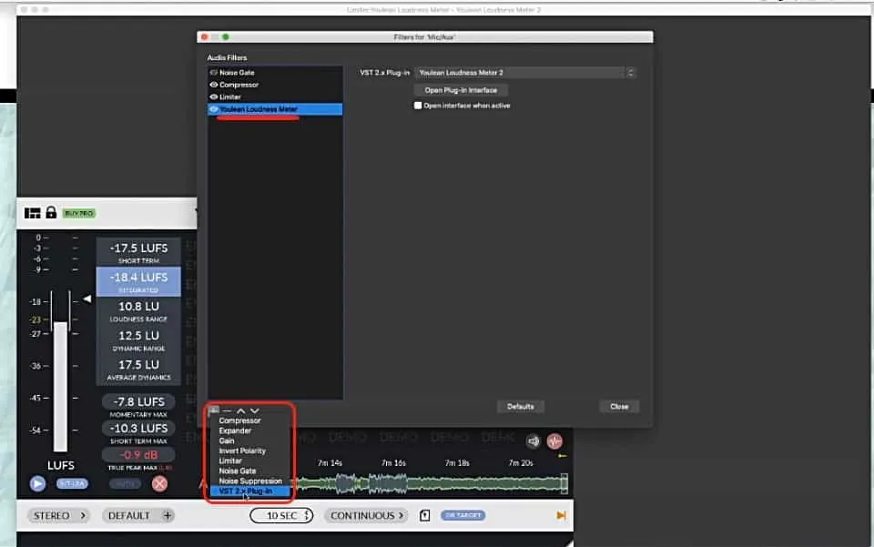Add a preset with the plus button
Screen dimensions: 874x547
tap(168, 515)
